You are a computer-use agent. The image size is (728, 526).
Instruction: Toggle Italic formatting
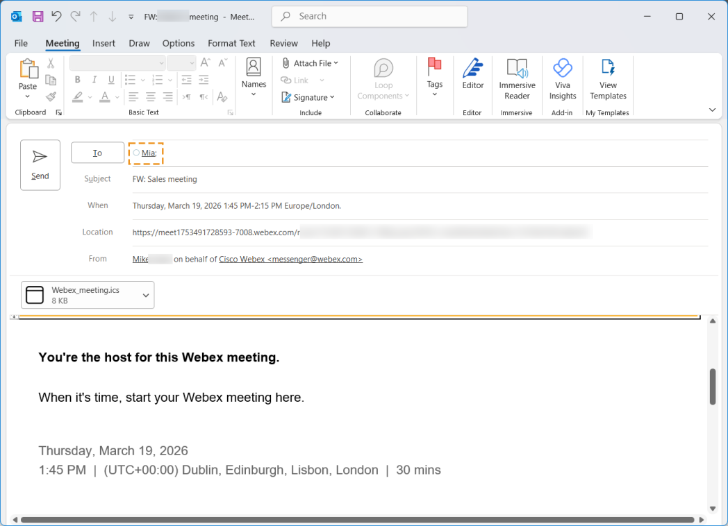pyautogui.click(x=94, y=80)
